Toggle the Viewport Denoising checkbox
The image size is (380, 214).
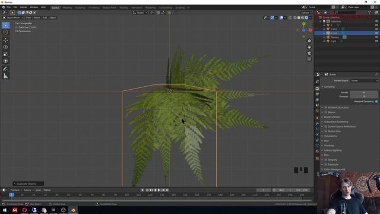(376, 102)
